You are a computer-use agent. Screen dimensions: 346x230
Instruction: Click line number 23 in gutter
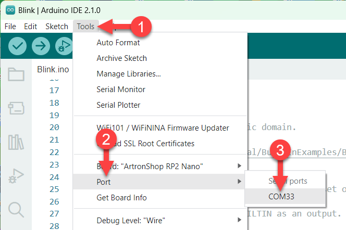coord(54,164)
